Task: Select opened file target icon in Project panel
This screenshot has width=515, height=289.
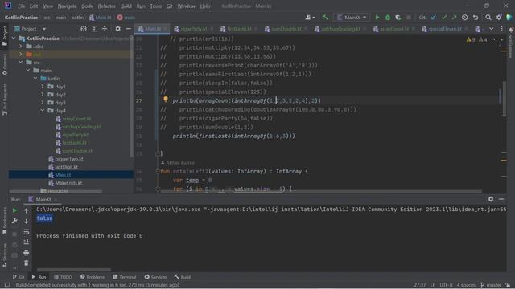Action: click(x=84, y=29)
